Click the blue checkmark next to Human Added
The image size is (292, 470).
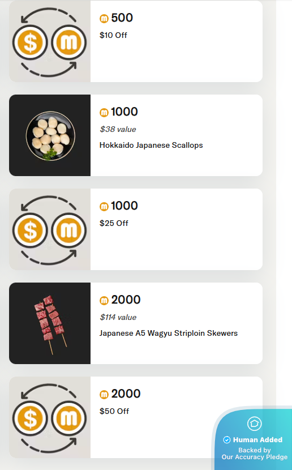[227, 440]
